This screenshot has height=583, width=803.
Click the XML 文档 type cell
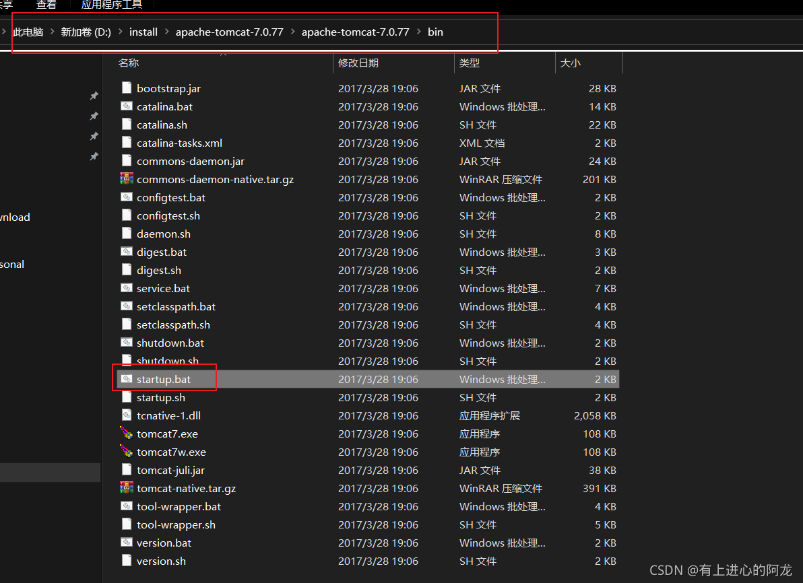[x=482, y=143]
